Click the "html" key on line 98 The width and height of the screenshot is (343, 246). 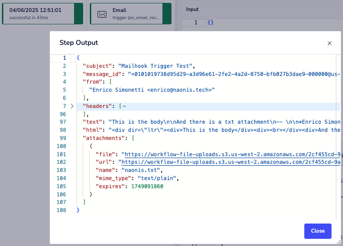pos(94,130)
